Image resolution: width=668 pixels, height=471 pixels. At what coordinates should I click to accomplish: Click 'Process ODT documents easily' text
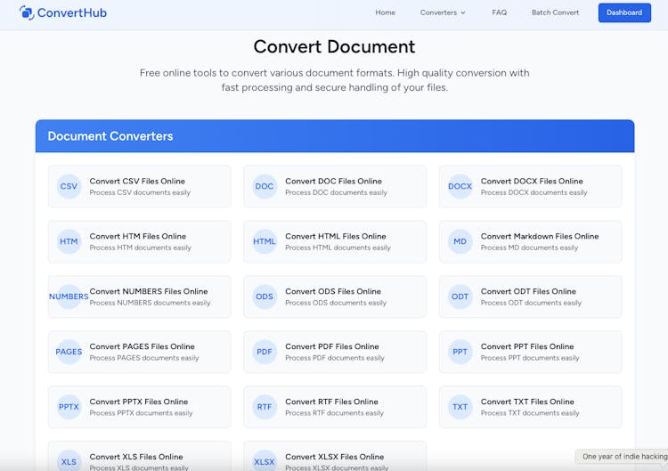click(x=531, y=304)
